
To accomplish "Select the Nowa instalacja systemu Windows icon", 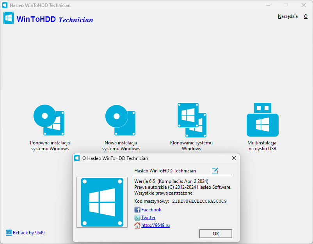I will click(x=120, y=120).
